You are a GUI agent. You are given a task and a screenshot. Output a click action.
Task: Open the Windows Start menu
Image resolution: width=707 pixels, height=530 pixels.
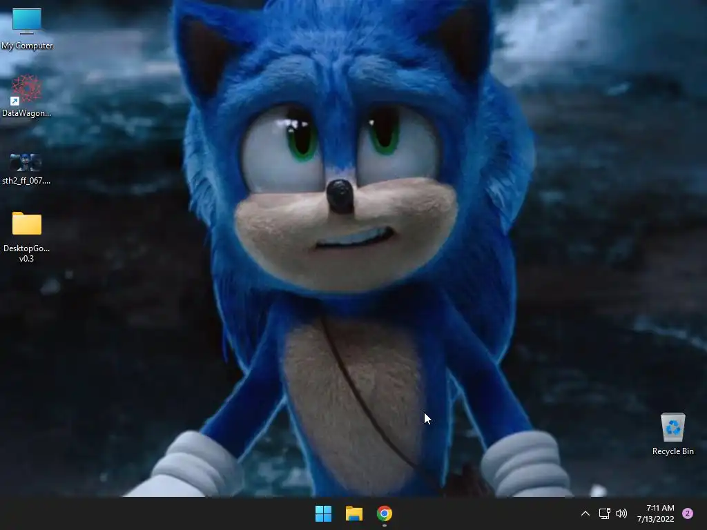pyautogui.click(x=323, y=513)
